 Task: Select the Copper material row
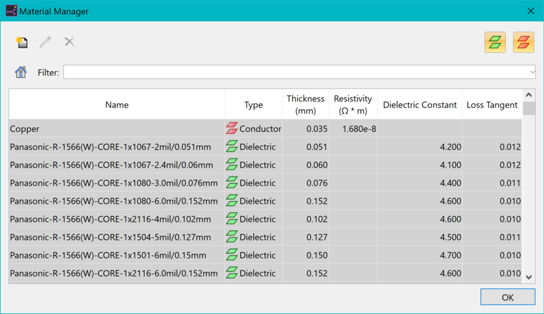[x=266, y=129]
